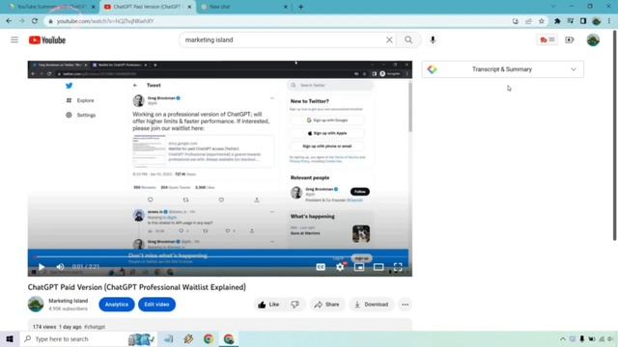Download the video
The image size is (618, 347).
371,305
